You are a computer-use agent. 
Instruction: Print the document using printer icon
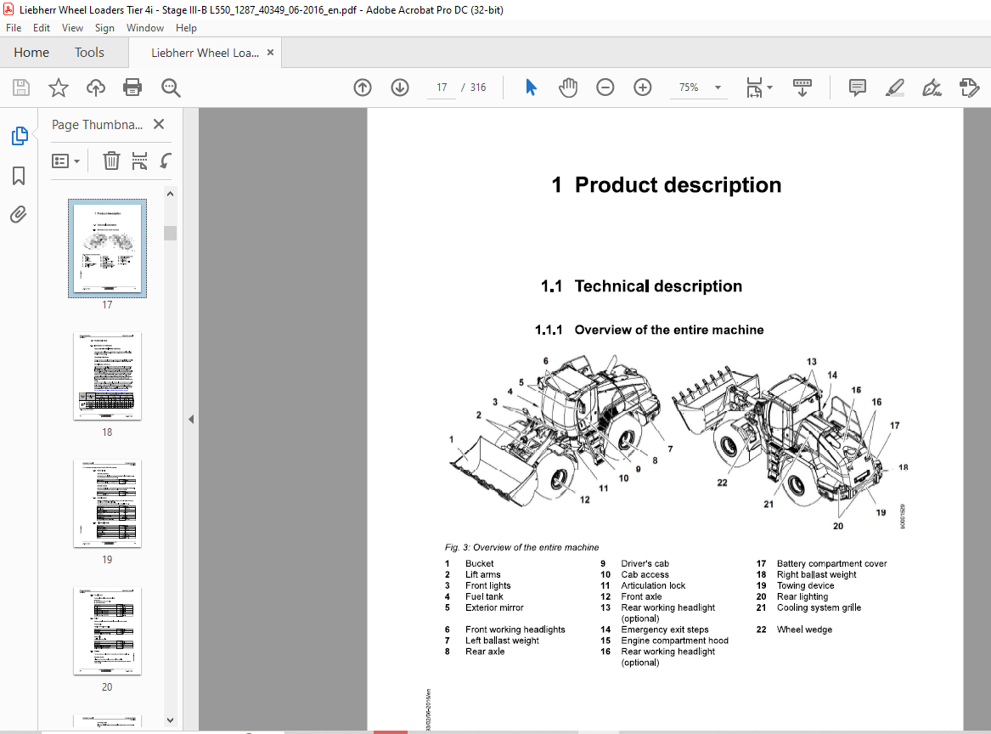click(x=132, y=88)
